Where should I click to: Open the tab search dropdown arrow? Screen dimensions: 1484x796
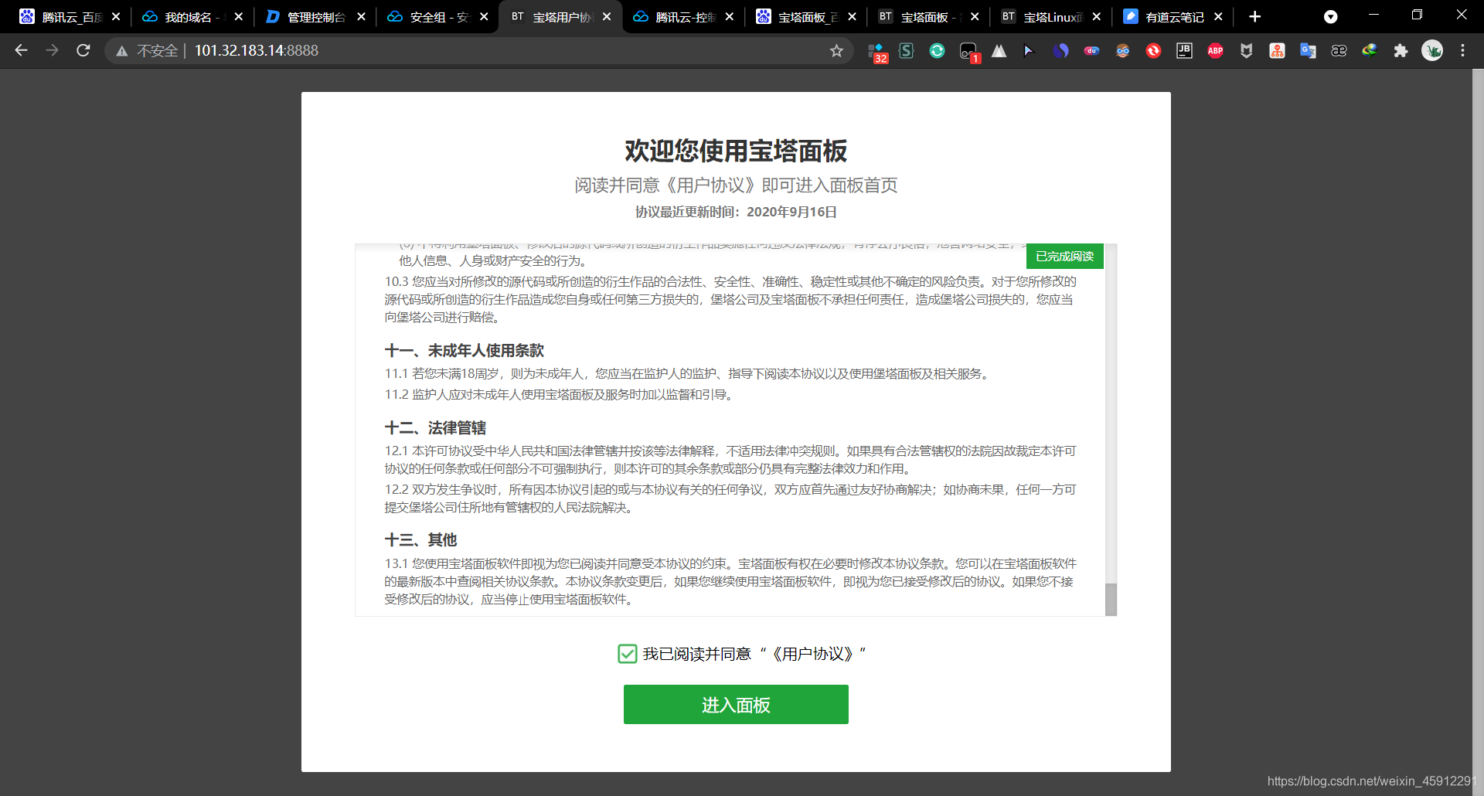pos(1330,17)
